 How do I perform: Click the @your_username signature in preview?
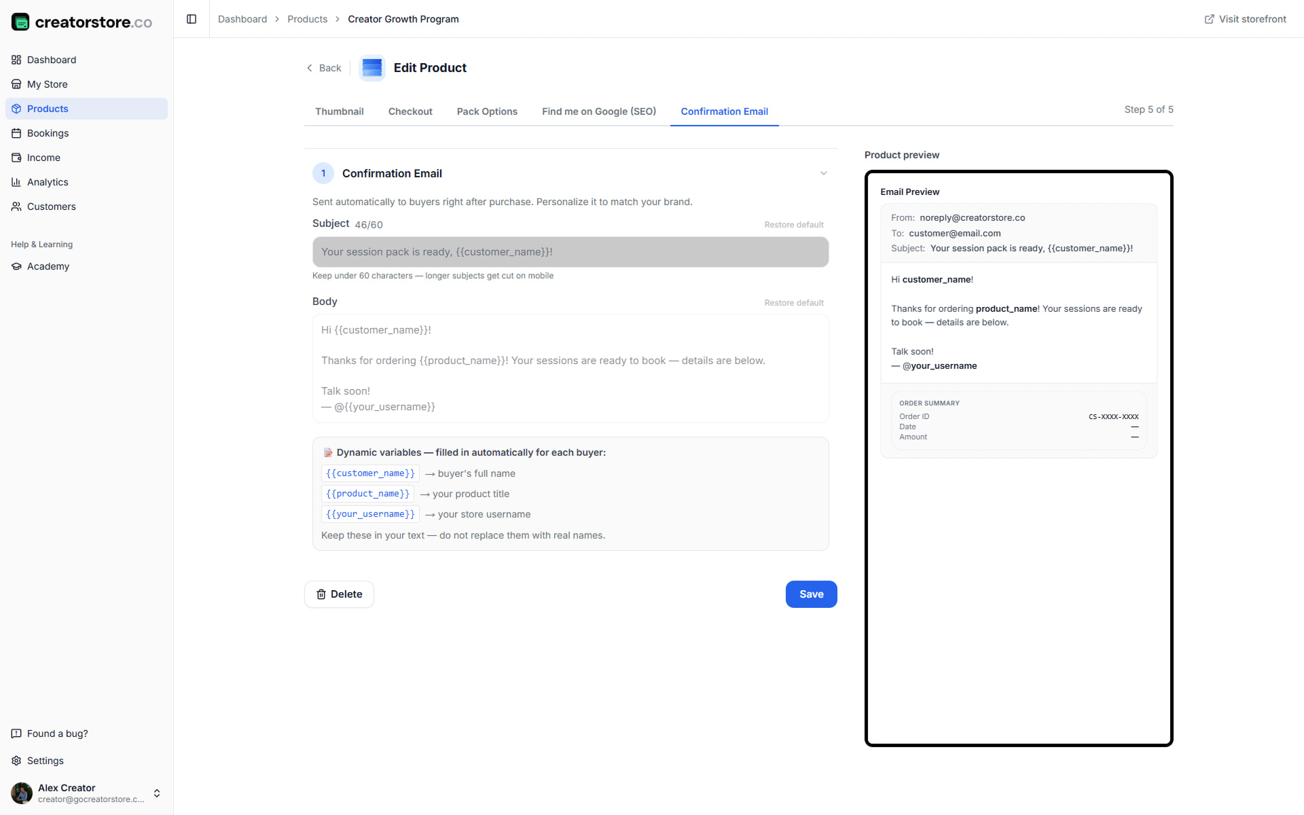[x=939, y=366]
